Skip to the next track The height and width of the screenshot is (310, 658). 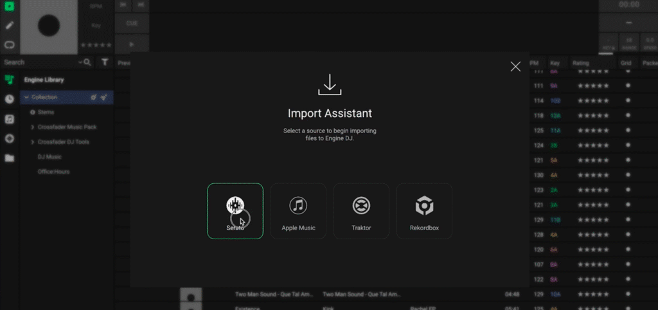point(141,5)
